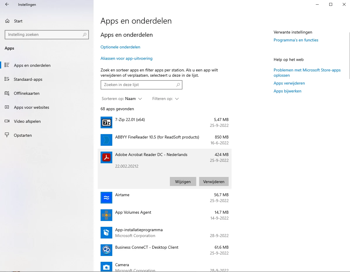
Task: Click the 56,7 MB size value
Action: click(x=221, y=195)
